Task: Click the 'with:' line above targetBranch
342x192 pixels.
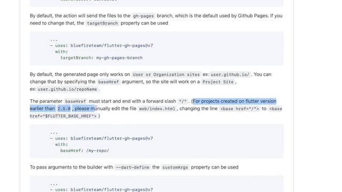Action: (61, 52)
